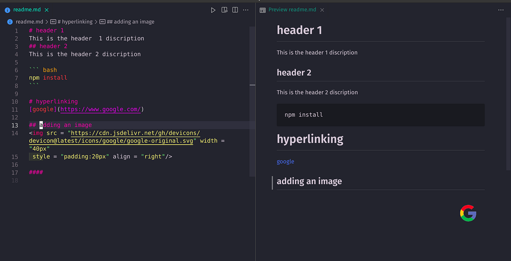Open the preview pane's ellipsis menu icon
Viewport: 511px width, 261px height.
coord(501,10)
